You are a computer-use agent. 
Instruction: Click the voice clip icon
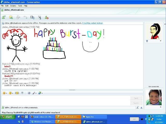22,93
